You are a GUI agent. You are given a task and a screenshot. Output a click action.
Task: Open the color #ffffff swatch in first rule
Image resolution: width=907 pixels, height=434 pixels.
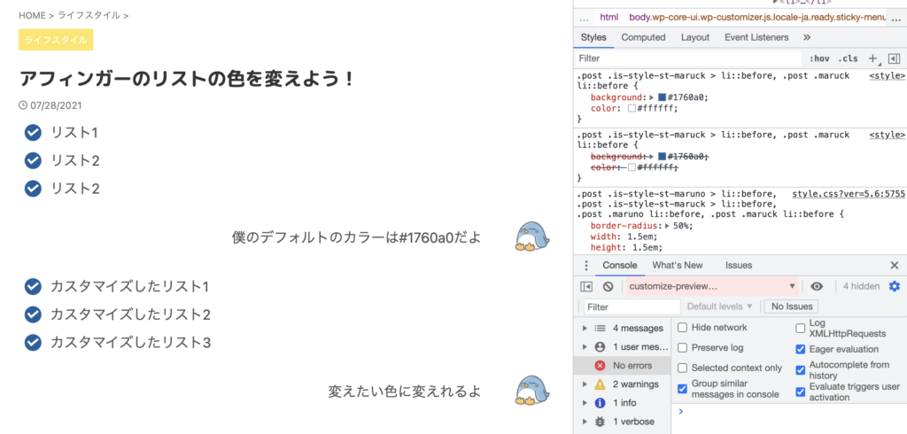(x=632, y=108)
